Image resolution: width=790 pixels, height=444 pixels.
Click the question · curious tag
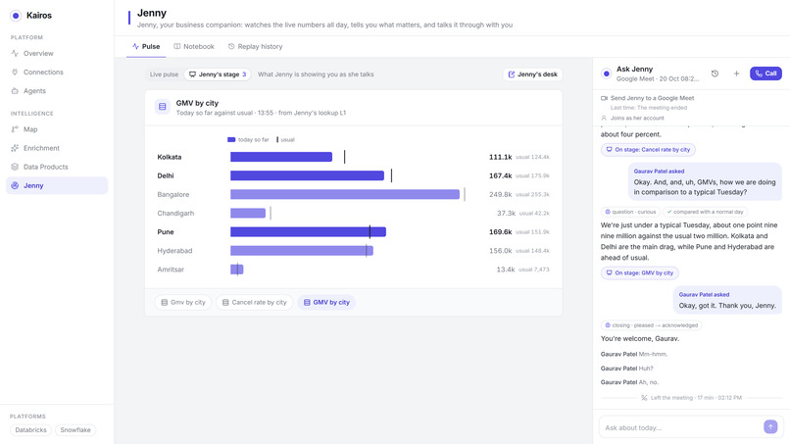tap(630, 212)
